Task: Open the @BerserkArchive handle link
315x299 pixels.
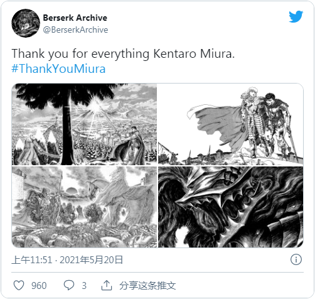Action: [x=75, y=30]
